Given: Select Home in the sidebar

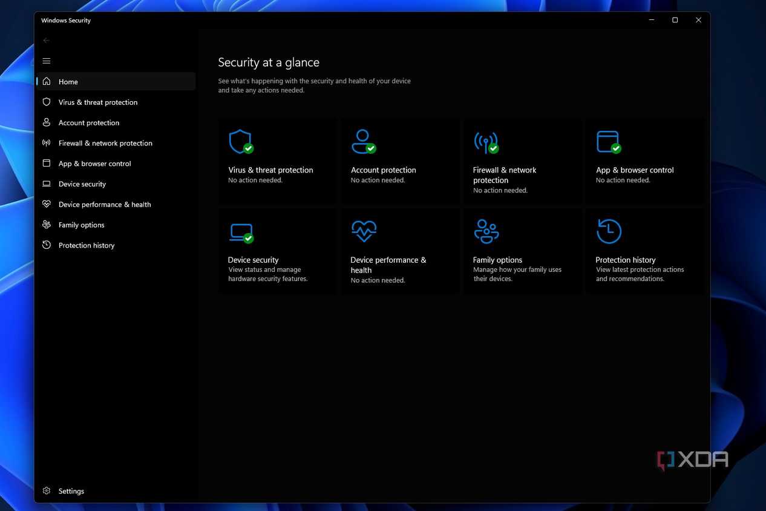Looking at the screenshot, I should click(x=116, y=82).
